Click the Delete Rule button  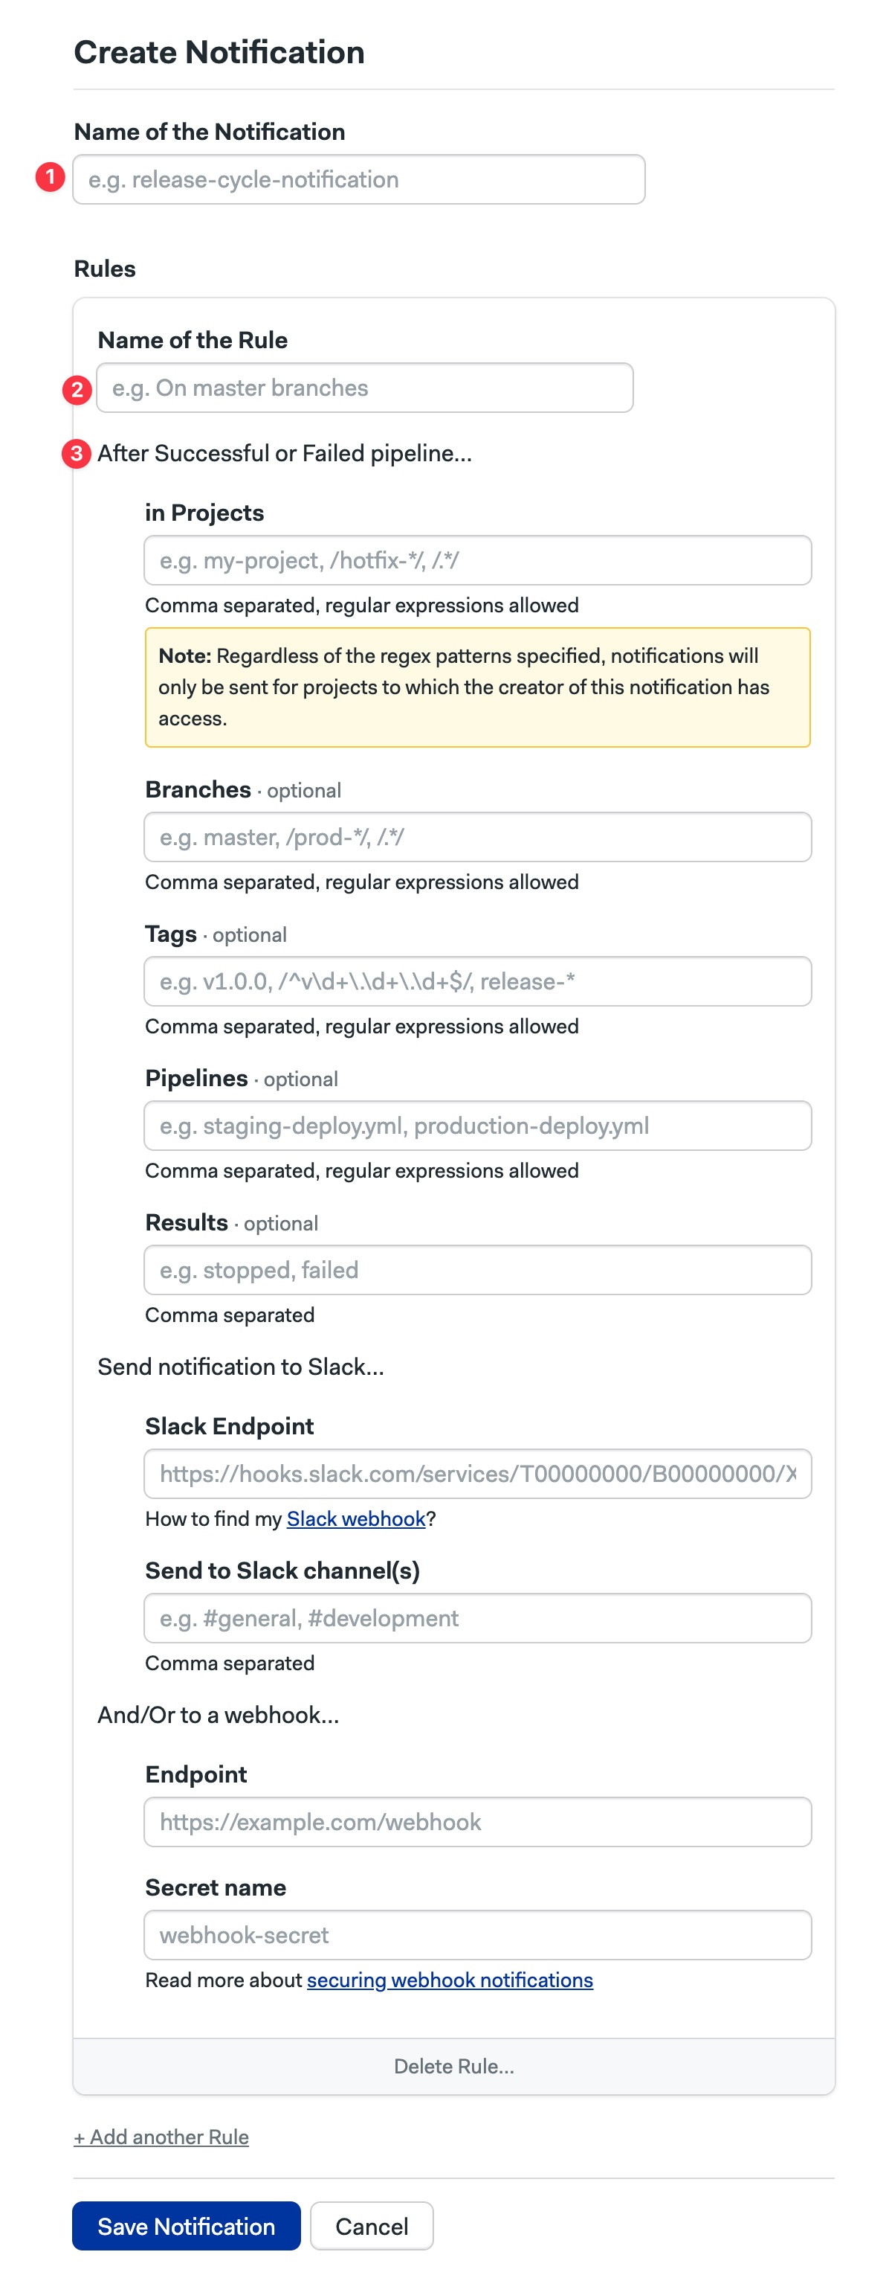pyautogui.click(x=453, y=2066)
